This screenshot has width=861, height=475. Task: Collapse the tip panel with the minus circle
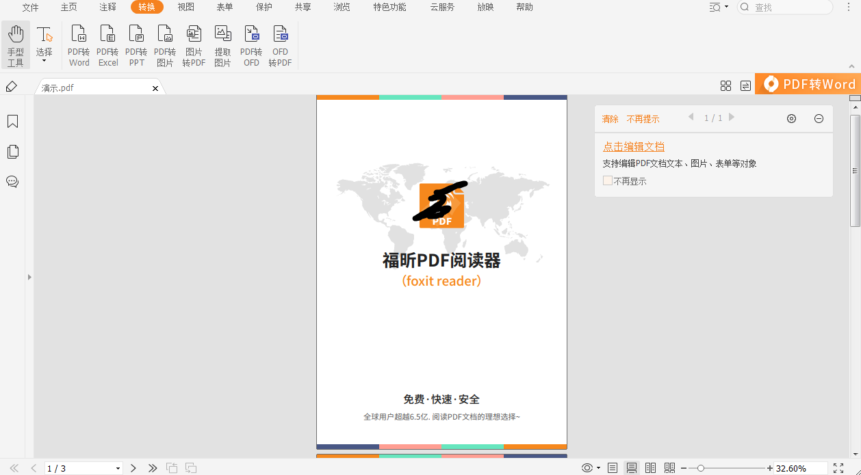(x=819, y=118)
